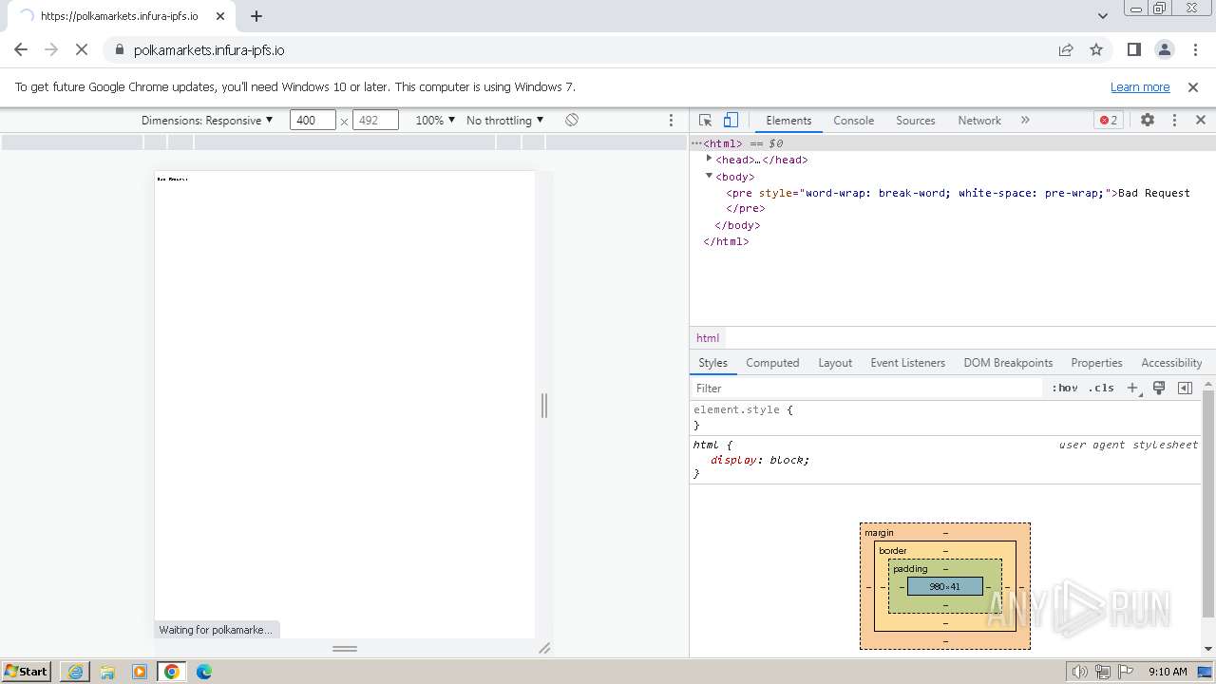Toggle .cls class editor
The width and height of the screenshot is (1216, 684).
click(x=1101, y=388)
